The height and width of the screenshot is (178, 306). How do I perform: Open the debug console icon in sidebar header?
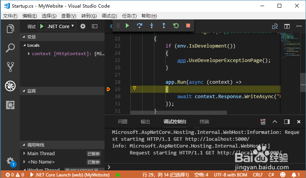95,26
